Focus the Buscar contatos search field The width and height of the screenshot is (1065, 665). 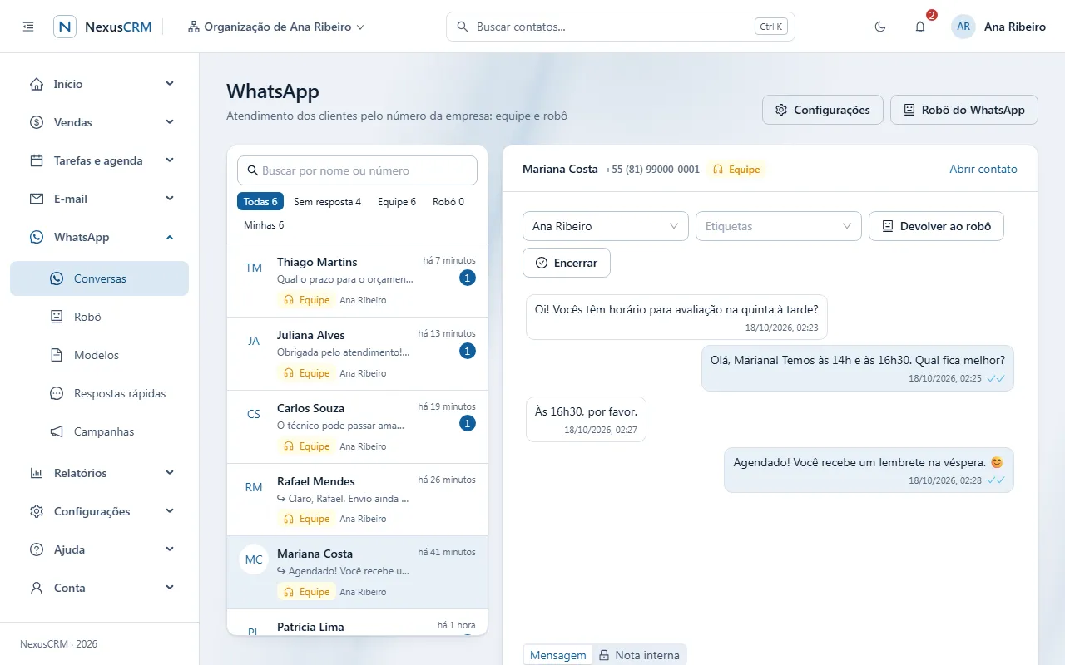click(621, 27)
